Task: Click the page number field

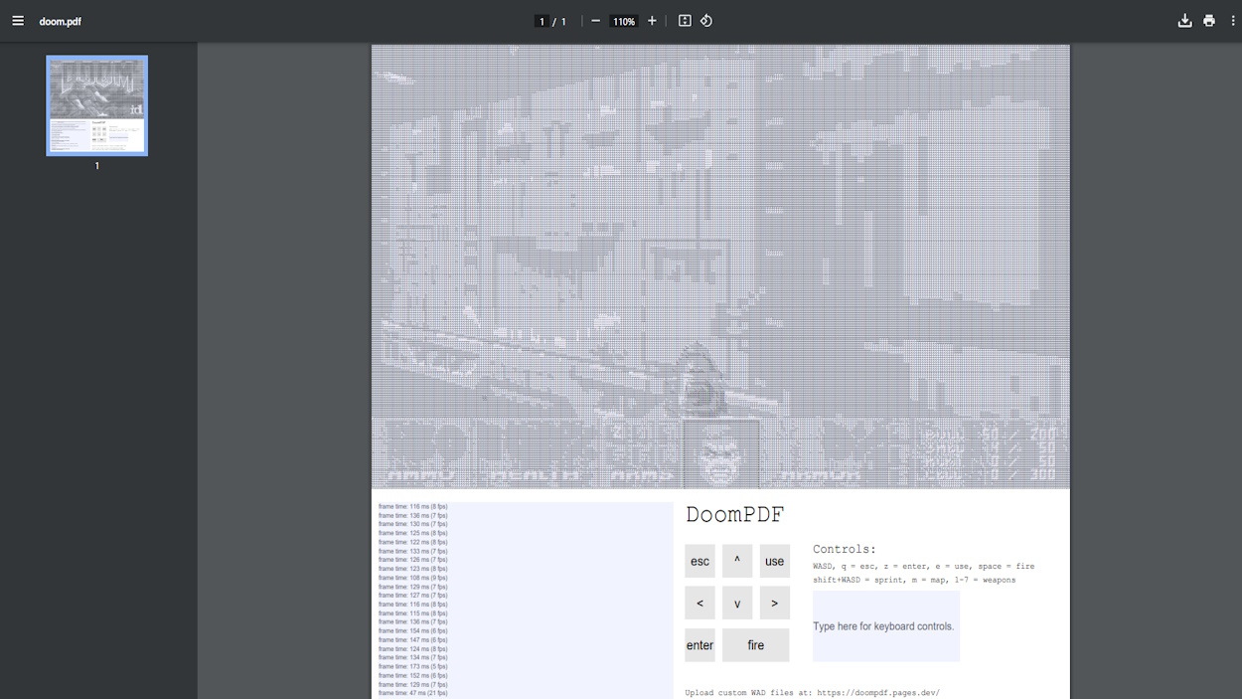Action: click(542, 22)
